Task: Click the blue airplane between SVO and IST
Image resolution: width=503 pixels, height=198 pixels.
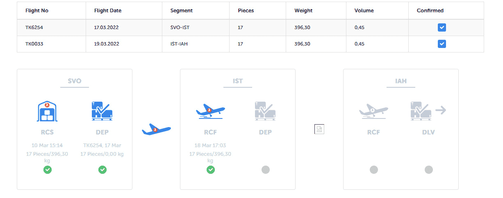Action: (x=156, y=130)
